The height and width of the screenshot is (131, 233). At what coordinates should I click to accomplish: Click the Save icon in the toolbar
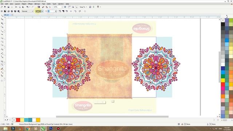coord(8,7)
